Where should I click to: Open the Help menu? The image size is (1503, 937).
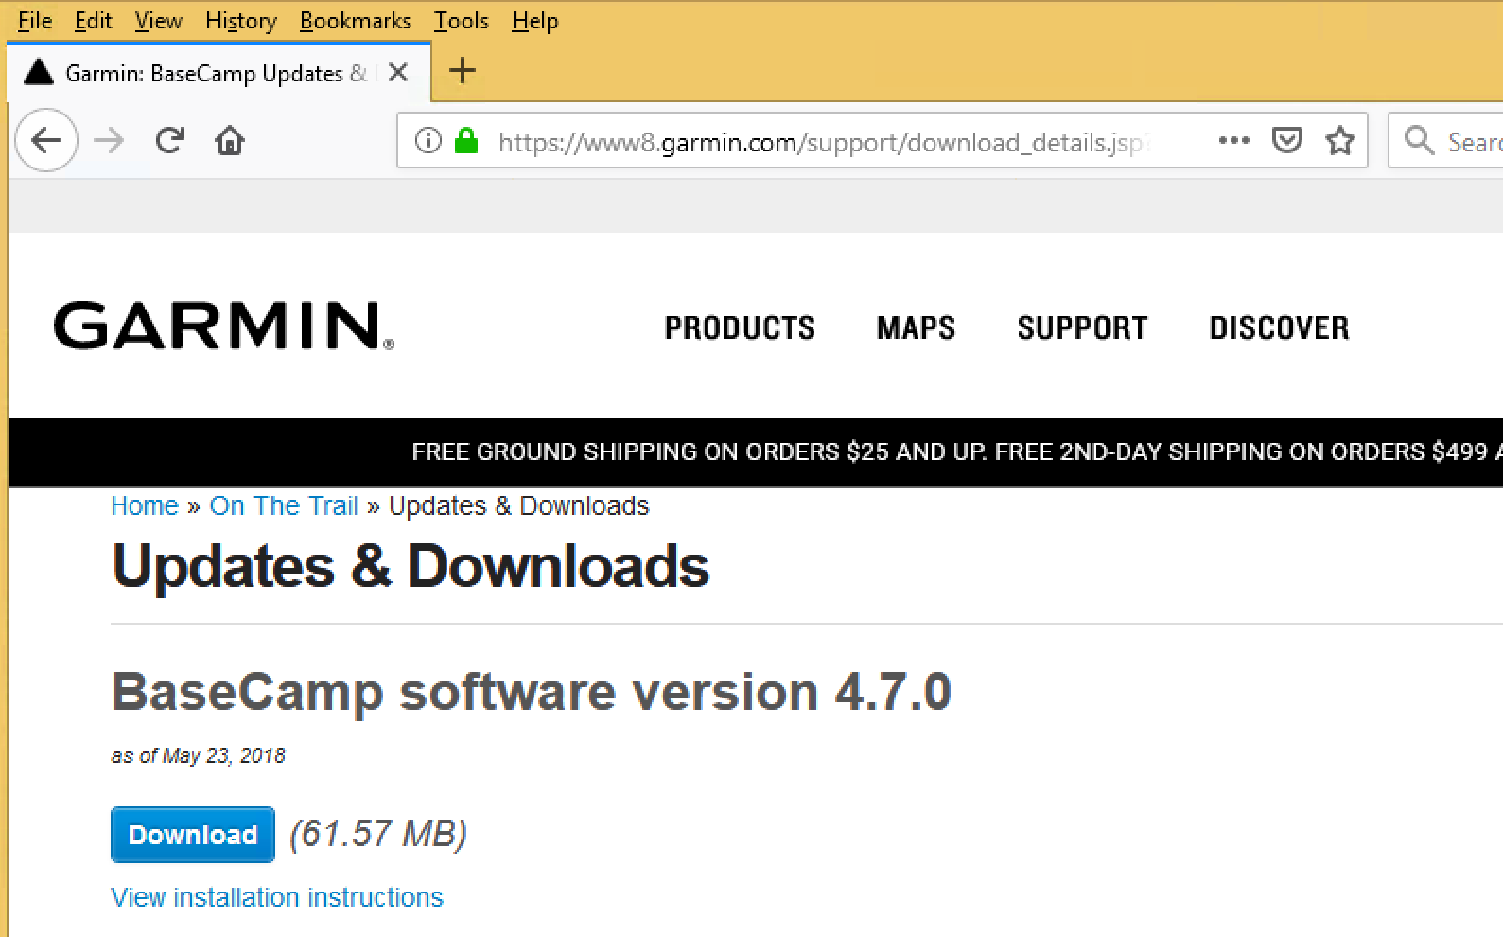pos(535,21)
